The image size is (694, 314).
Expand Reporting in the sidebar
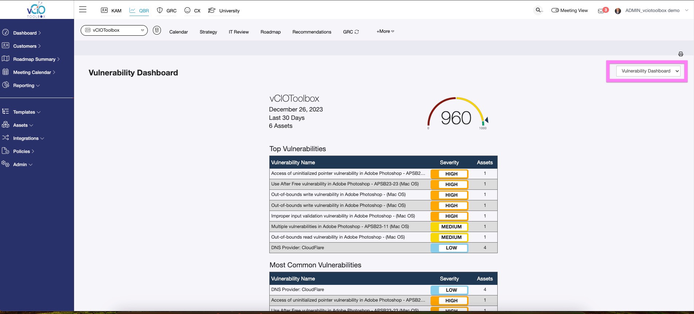coord(27,85)
